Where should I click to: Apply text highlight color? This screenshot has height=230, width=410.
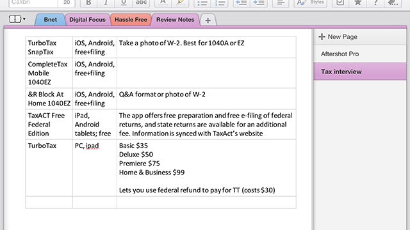tap(180, 3)
